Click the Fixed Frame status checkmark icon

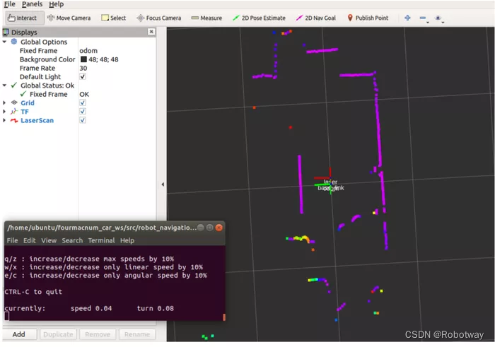[x=23, y=94]
